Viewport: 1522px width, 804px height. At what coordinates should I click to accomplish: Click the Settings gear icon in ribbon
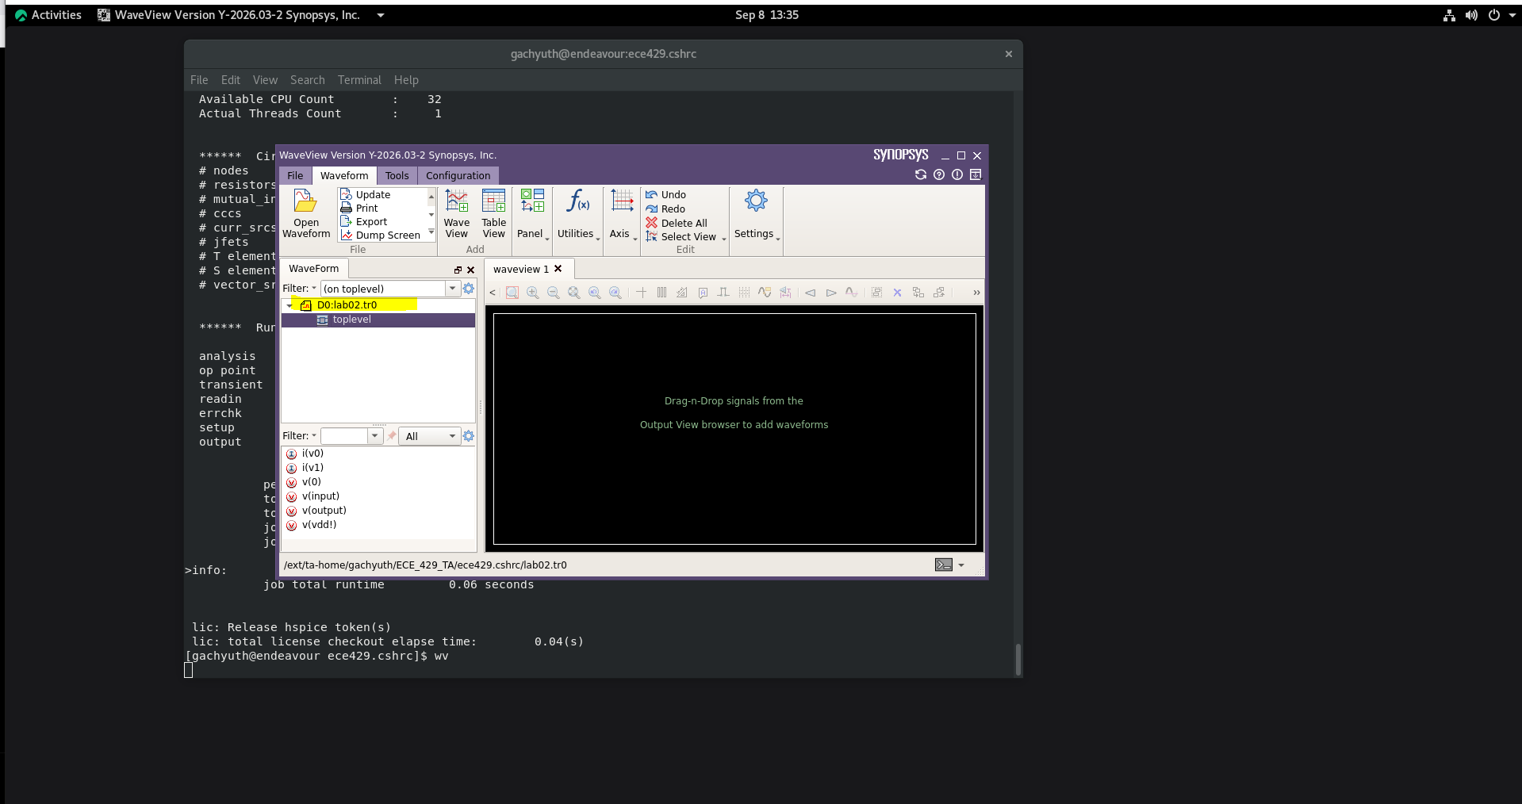pyautogui.click(x=756, y=201)
